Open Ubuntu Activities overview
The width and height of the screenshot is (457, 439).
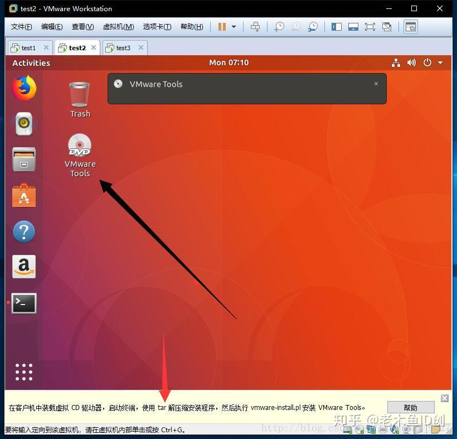pyautogui.click(x=31, y=62)
